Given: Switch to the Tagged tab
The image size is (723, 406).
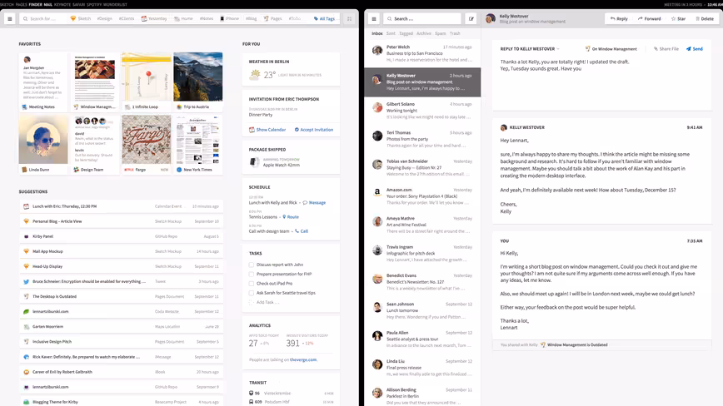Looking at the screenshot, I should tap(406, 33).
